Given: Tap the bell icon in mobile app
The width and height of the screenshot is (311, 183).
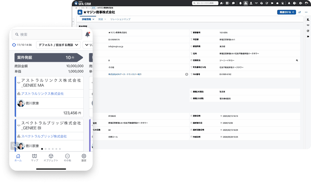Looking at the screenshot, I should tap(88, 34).
